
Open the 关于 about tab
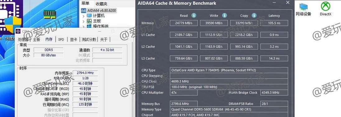coord(104,39)
